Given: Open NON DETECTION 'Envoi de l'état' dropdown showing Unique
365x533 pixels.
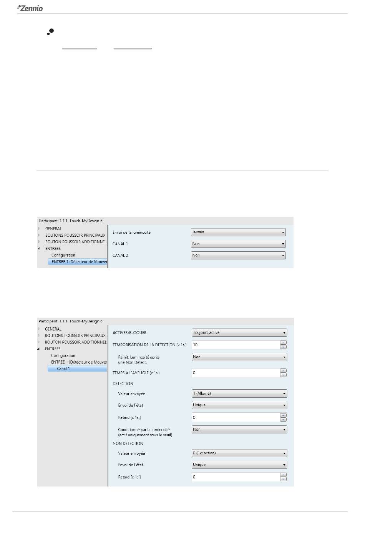Looking at the screenshot, I should click(x=239, y=465).
